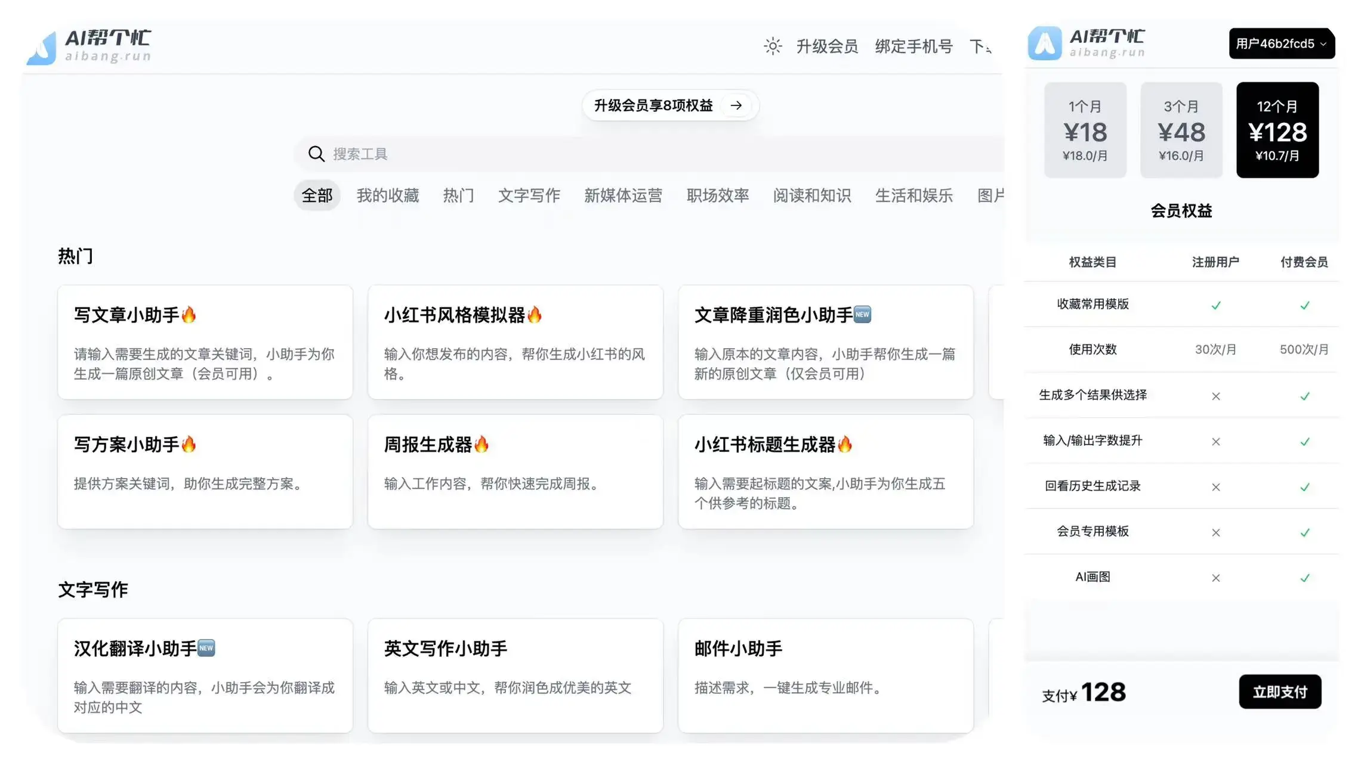Click the blue A logo in the payment panel
This screenshot has width=1358, height=763.
click(x=1044, y=44)
